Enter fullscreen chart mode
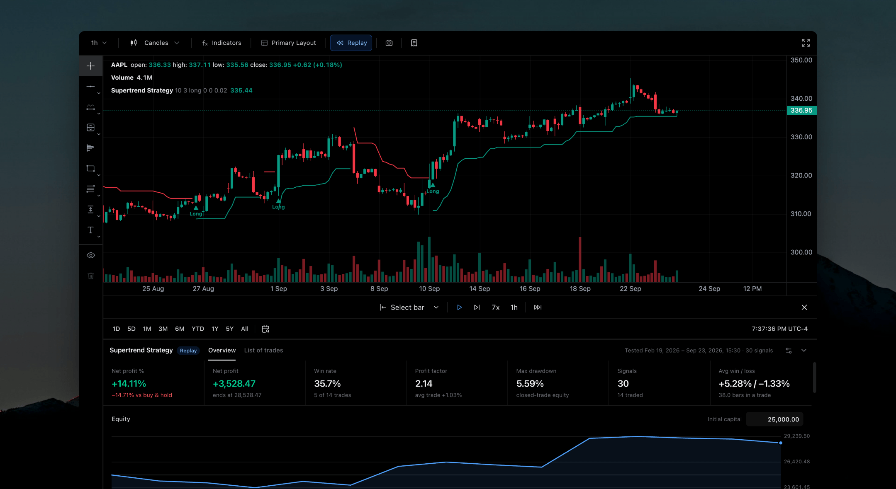Image resolution: width=896 pixels, height=489 pixels. pyautogui.click(x=806, y=43)
